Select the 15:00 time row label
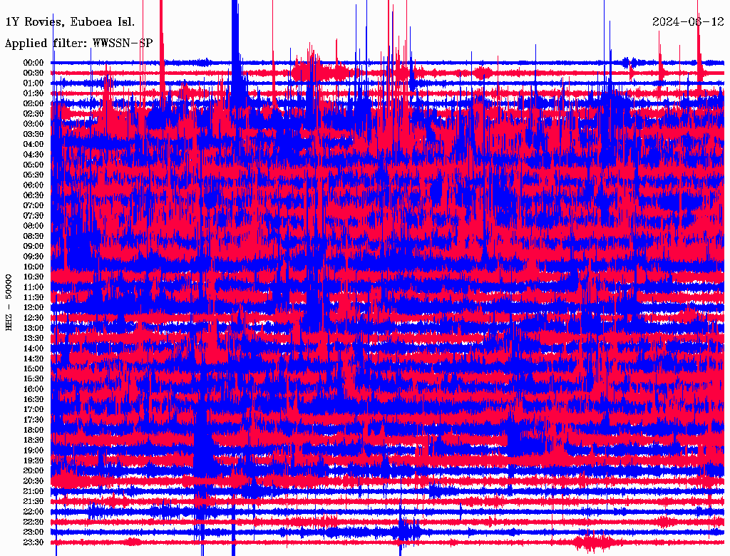The image size is (730, 556). [x=34, y=369]
